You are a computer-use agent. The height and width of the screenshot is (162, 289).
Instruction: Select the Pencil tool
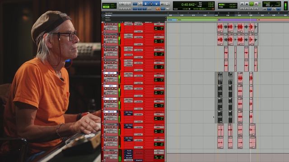[167, 4]
